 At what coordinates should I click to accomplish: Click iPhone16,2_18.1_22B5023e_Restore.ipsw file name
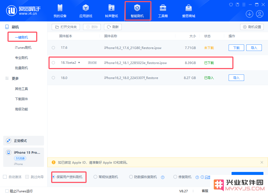pyautogui.click(x=135, y=63)
